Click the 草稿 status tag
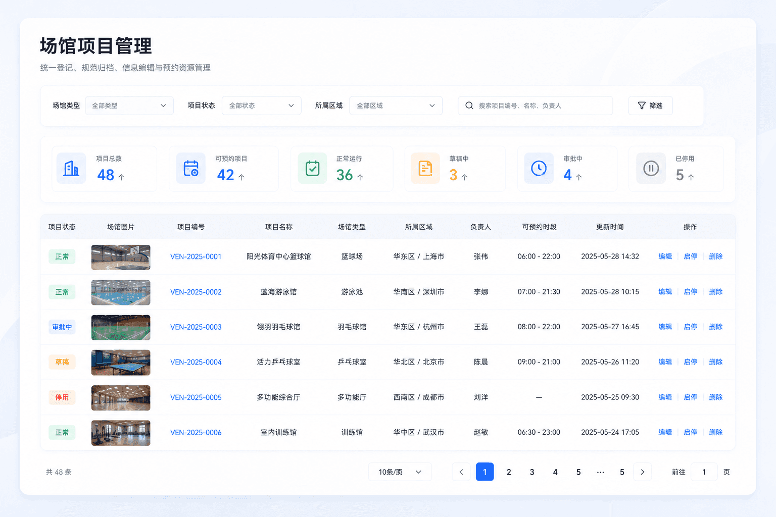Screen dimensions: 776x517 pos(62,362)
